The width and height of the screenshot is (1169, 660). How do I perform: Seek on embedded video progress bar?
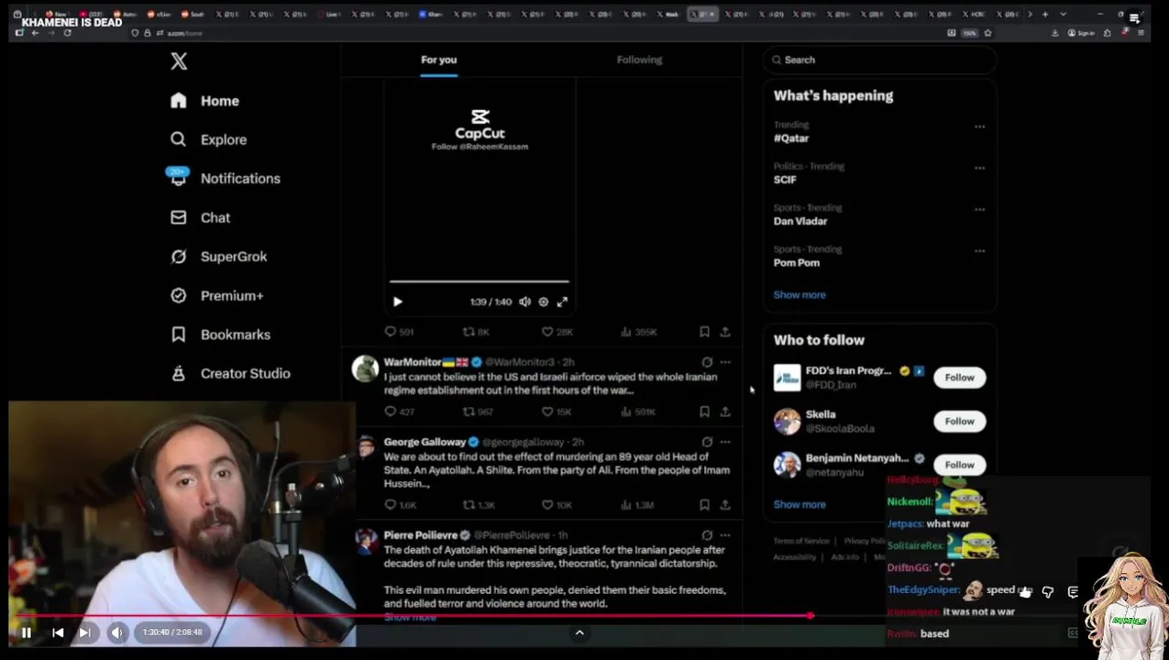(x=480, y=281)
